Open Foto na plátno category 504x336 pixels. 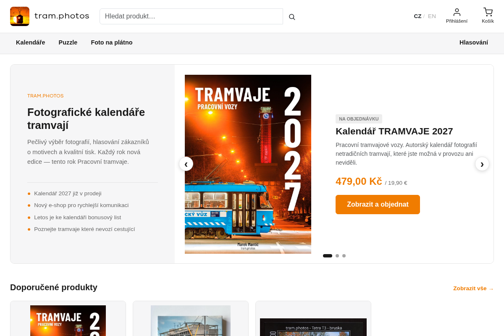(112, 42)
